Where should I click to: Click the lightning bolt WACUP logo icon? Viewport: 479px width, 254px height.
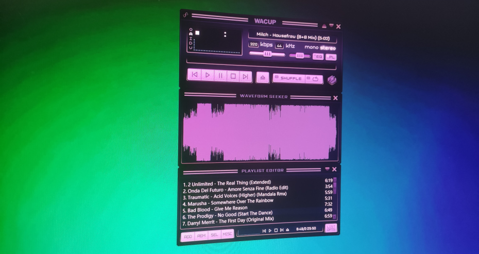[332, 80]
